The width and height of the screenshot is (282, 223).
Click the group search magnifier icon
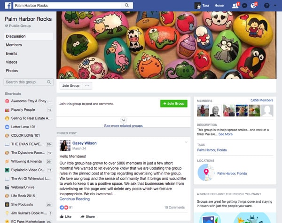(x=49, y=82)
